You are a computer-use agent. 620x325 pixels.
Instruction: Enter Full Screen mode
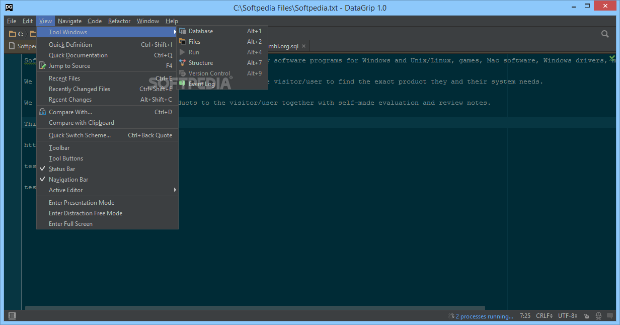pyautogui.click(x=108, y=224)
